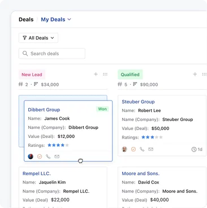The image size is (207, 208).
Task: Click the clock icon on Steuber Group card
Action: pos(194,149)
